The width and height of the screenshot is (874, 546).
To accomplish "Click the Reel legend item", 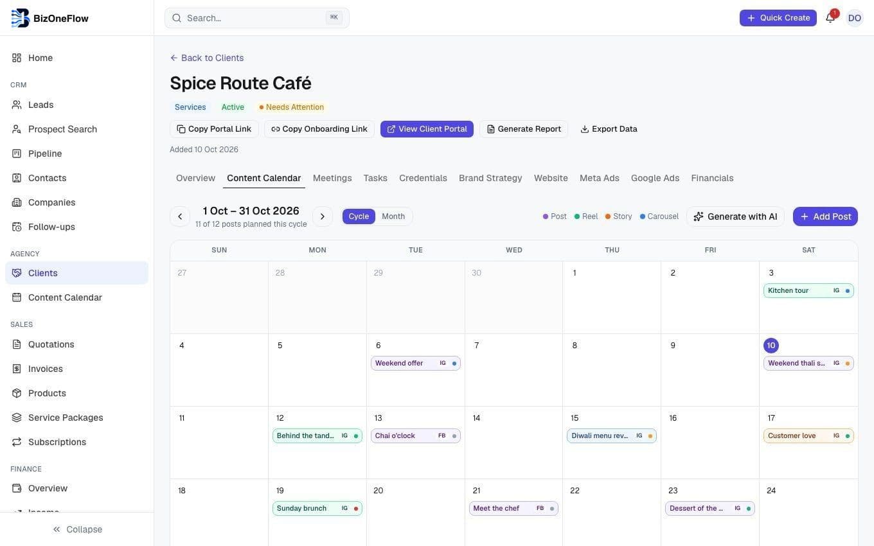I will (586, 216).
